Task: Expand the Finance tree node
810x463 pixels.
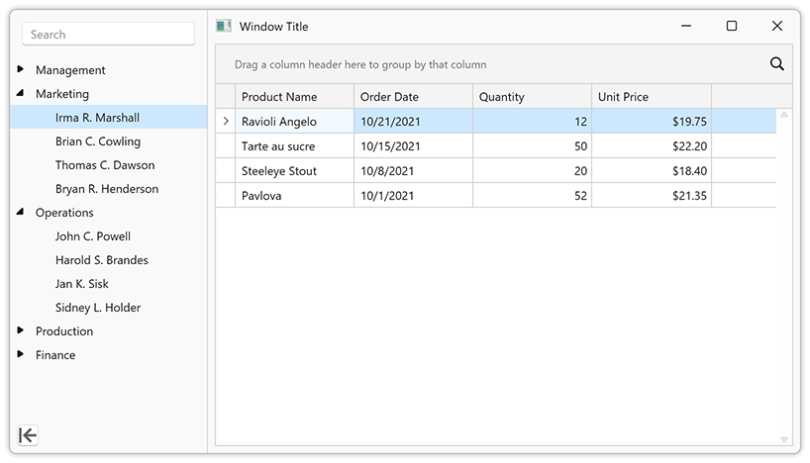Action: (x=21, y=355)
